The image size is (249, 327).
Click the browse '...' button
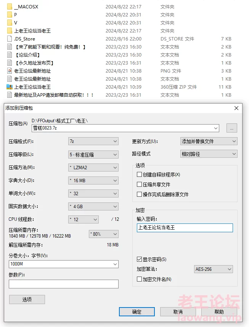coord(231,128)
